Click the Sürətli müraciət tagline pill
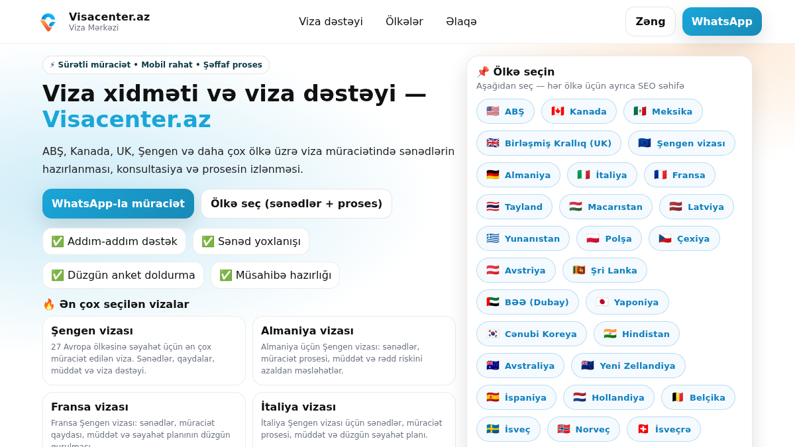 (156, 65)
